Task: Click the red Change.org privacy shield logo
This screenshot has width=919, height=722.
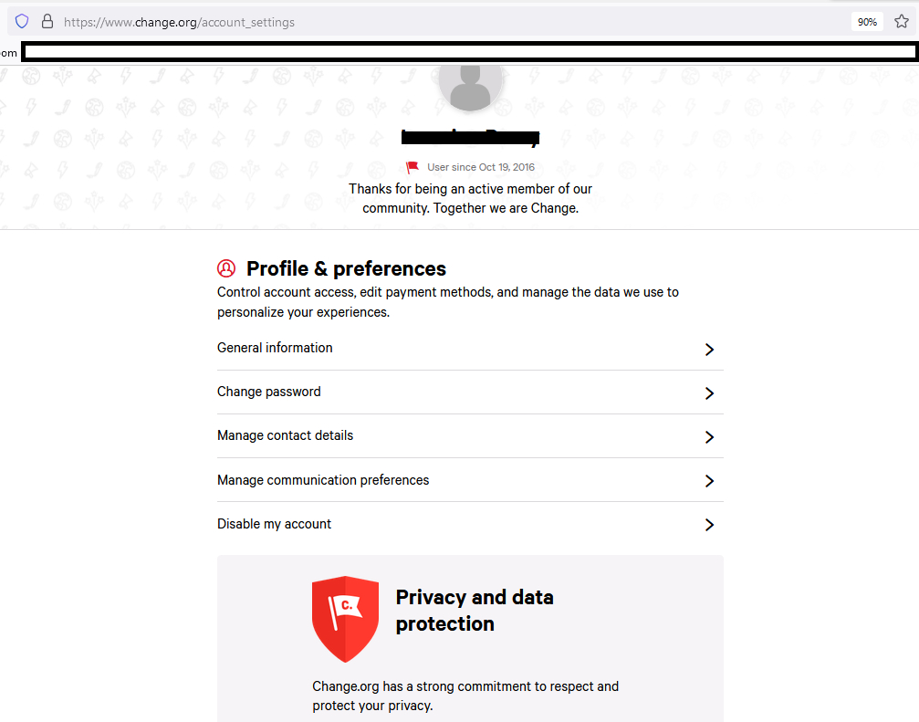Action: click(x=345, y=618)
